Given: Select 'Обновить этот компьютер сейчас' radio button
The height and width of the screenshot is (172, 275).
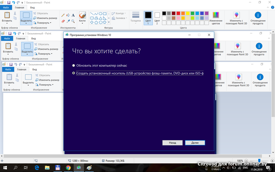Looking at the screenshot, I should pyautogui.click(x=74, y=65).
